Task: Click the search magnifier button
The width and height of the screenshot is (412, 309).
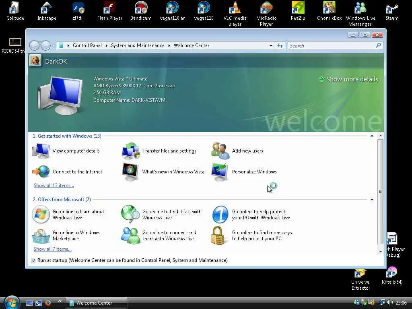Action: coord(378,45)
